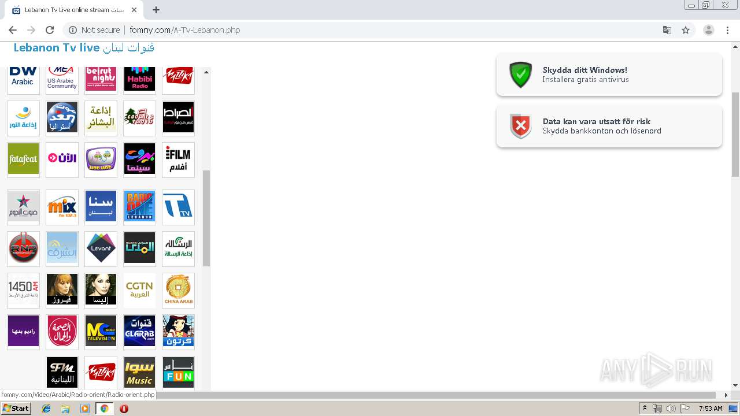Open the Chrome profile avatar menu
This screenshot has width=740, height=416.
coord(709,30)
